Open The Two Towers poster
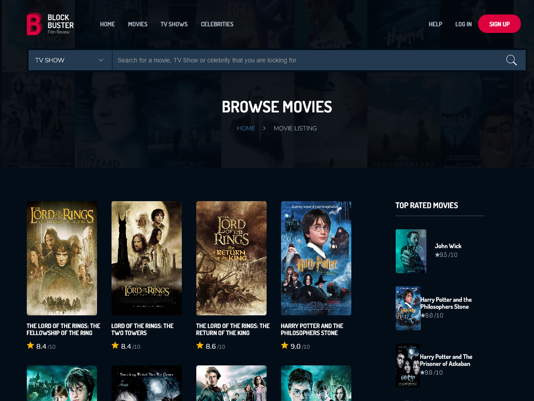 click(x=147, y=258)
